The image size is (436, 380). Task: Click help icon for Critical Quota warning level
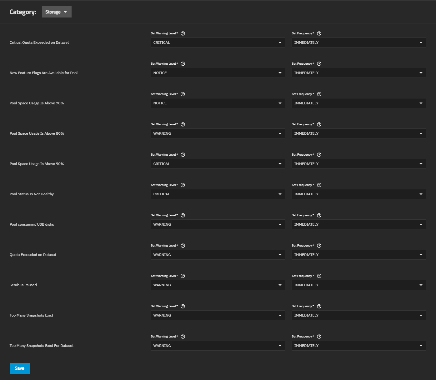pyautogui.click(x=183, y=33)
